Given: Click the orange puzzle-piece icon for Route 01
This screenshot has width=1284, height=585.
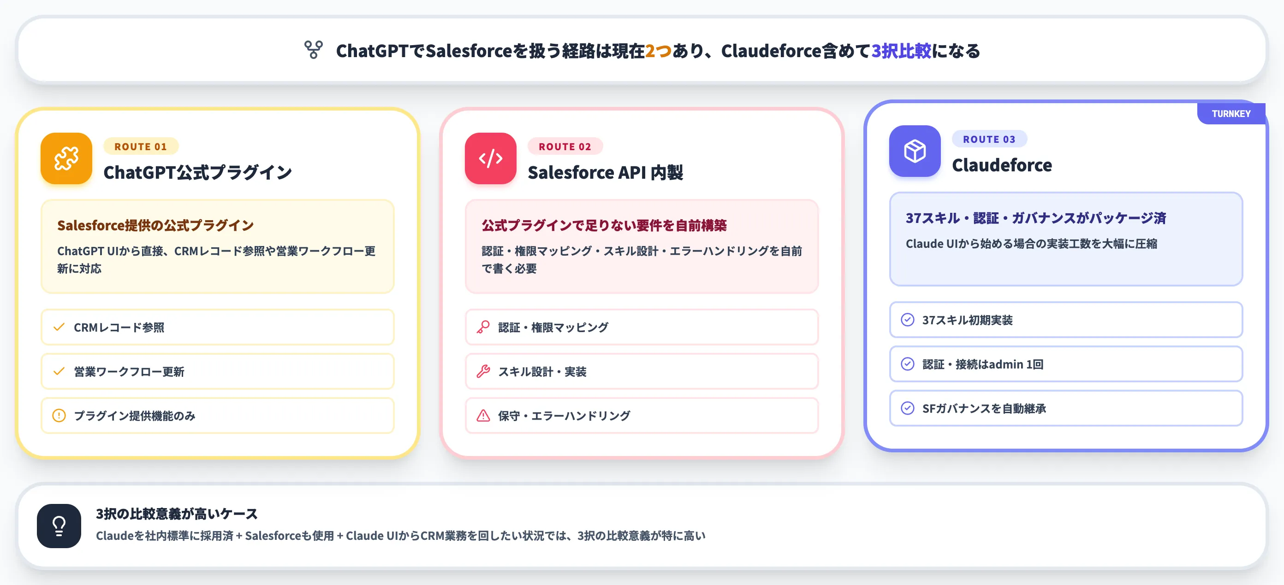Looking at the screenshot, I should pos(66,158).
